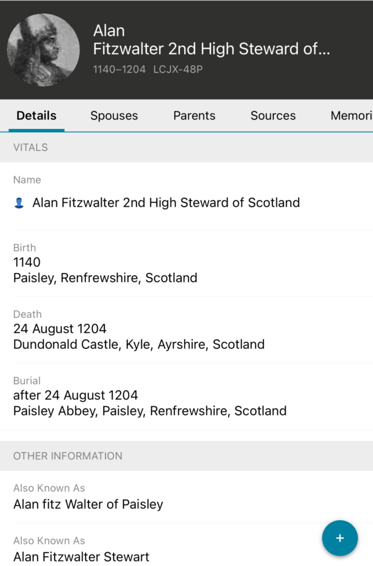Select alternate name Alan Fitzwalter Stewart

point(81,556)
